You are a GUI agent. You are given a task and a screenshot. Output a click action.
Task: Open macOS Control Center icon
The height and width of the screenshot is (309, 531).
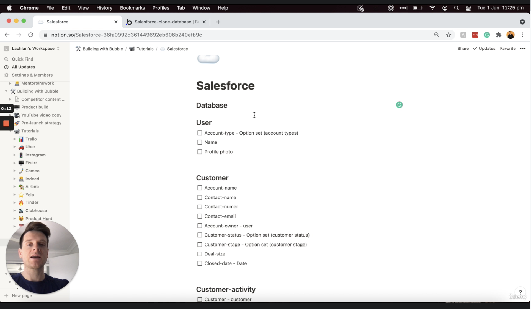(468, 8)
